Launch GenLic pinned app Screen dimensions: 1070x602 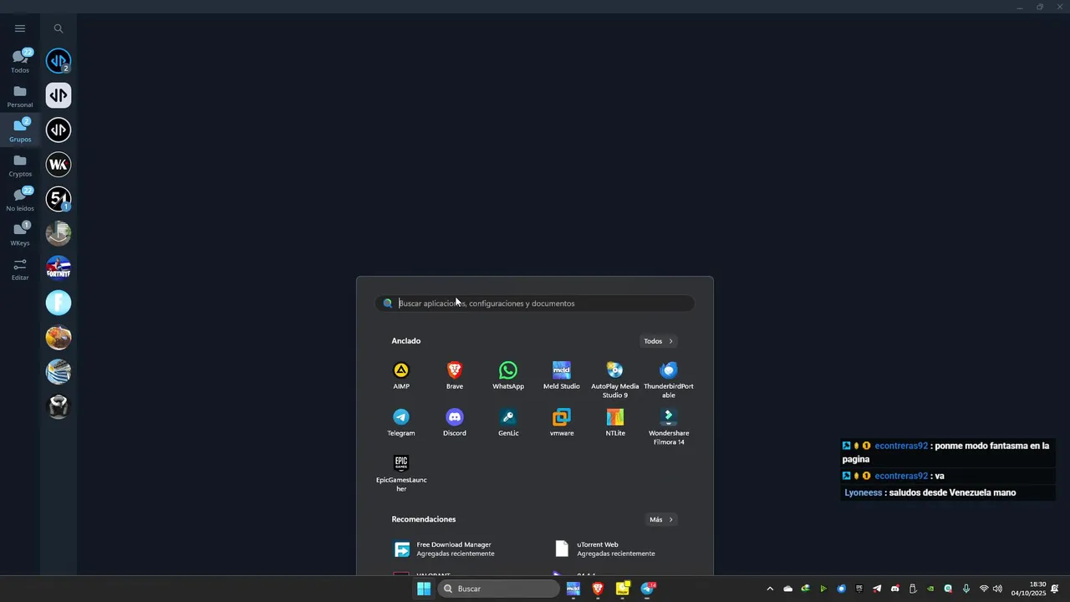508,422
